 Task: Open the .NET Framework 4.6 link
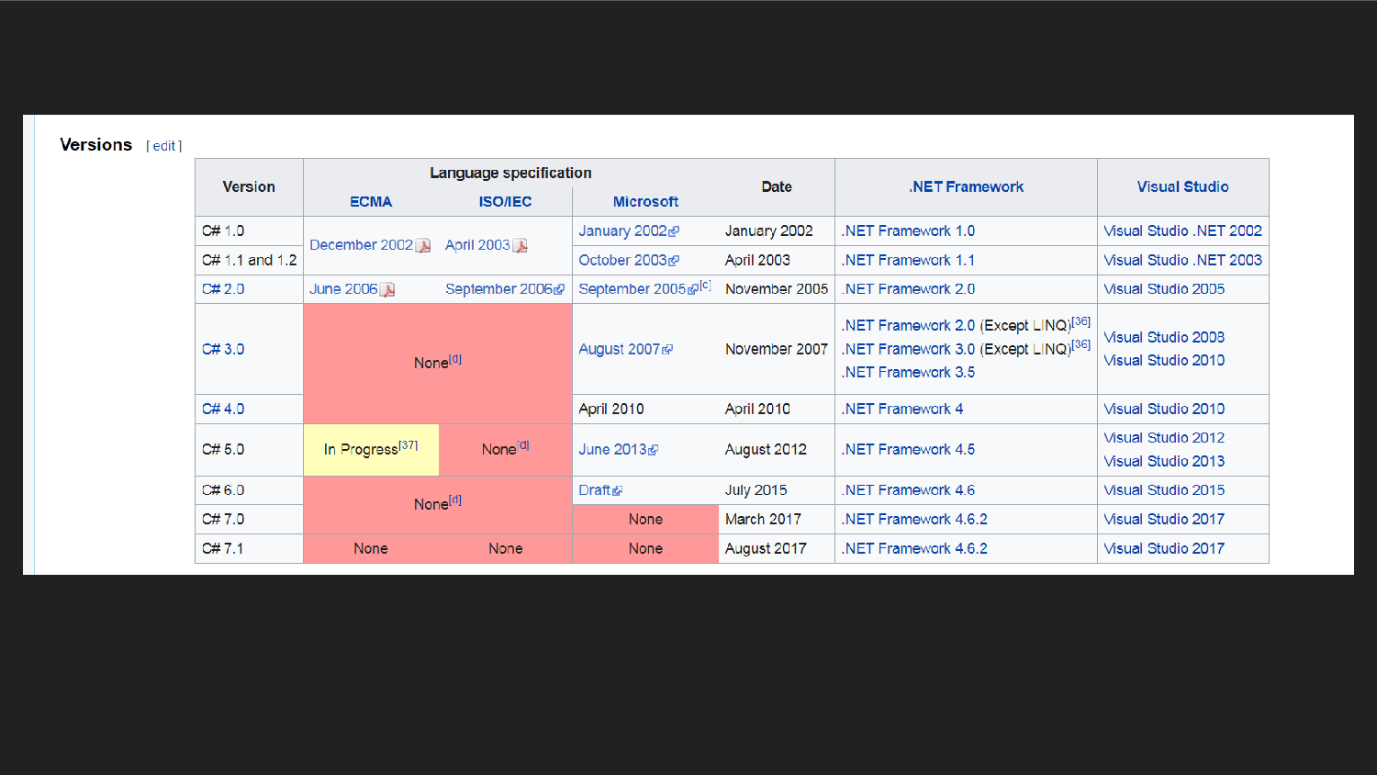[908, 490]
